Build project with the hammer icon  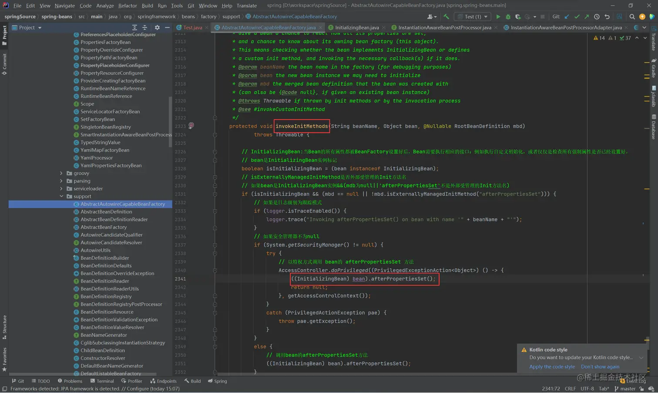coord(446,17)
